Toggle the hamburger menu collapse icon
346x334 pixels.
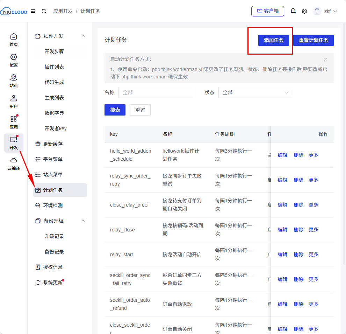33,11
